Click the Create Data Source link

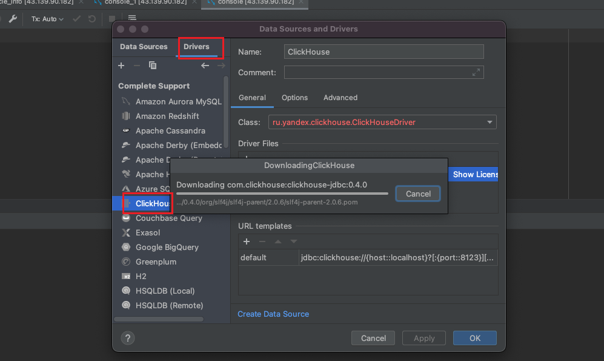(273, 314)
